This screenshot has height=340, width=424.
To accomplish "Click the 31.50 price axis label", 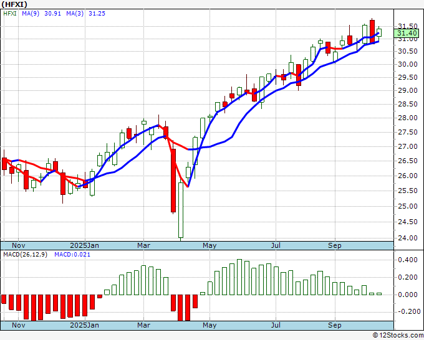I will (x=408, y=26).
